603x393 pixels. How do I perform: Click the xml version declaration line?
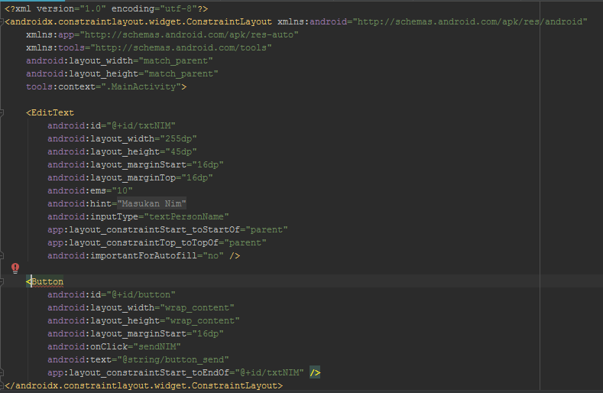(x=106, y=8)
